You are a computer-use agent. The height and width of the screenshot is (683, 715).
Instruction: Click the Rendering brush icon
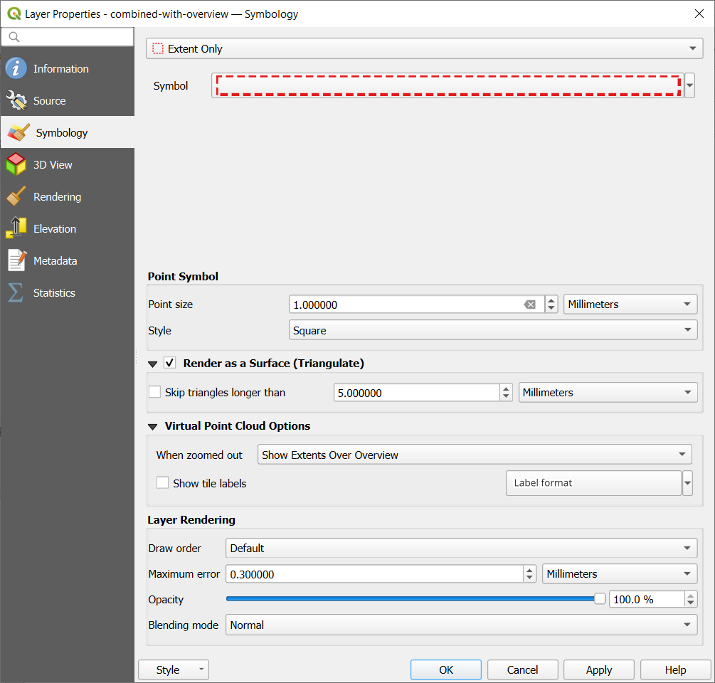[16, 197]
